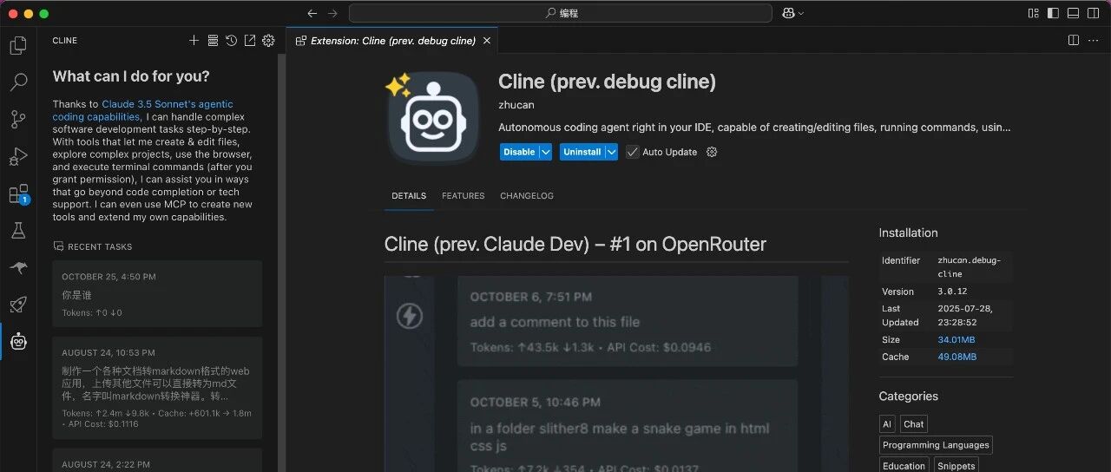Open the Testing flask view

coord(18,231)
